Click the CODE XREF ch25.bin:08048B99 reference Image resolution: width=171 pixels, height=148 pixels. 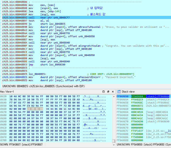click(112, 74)
